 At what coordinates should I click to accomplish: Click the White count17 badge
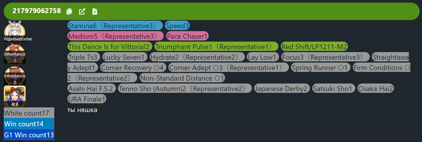tap(29, 113)
